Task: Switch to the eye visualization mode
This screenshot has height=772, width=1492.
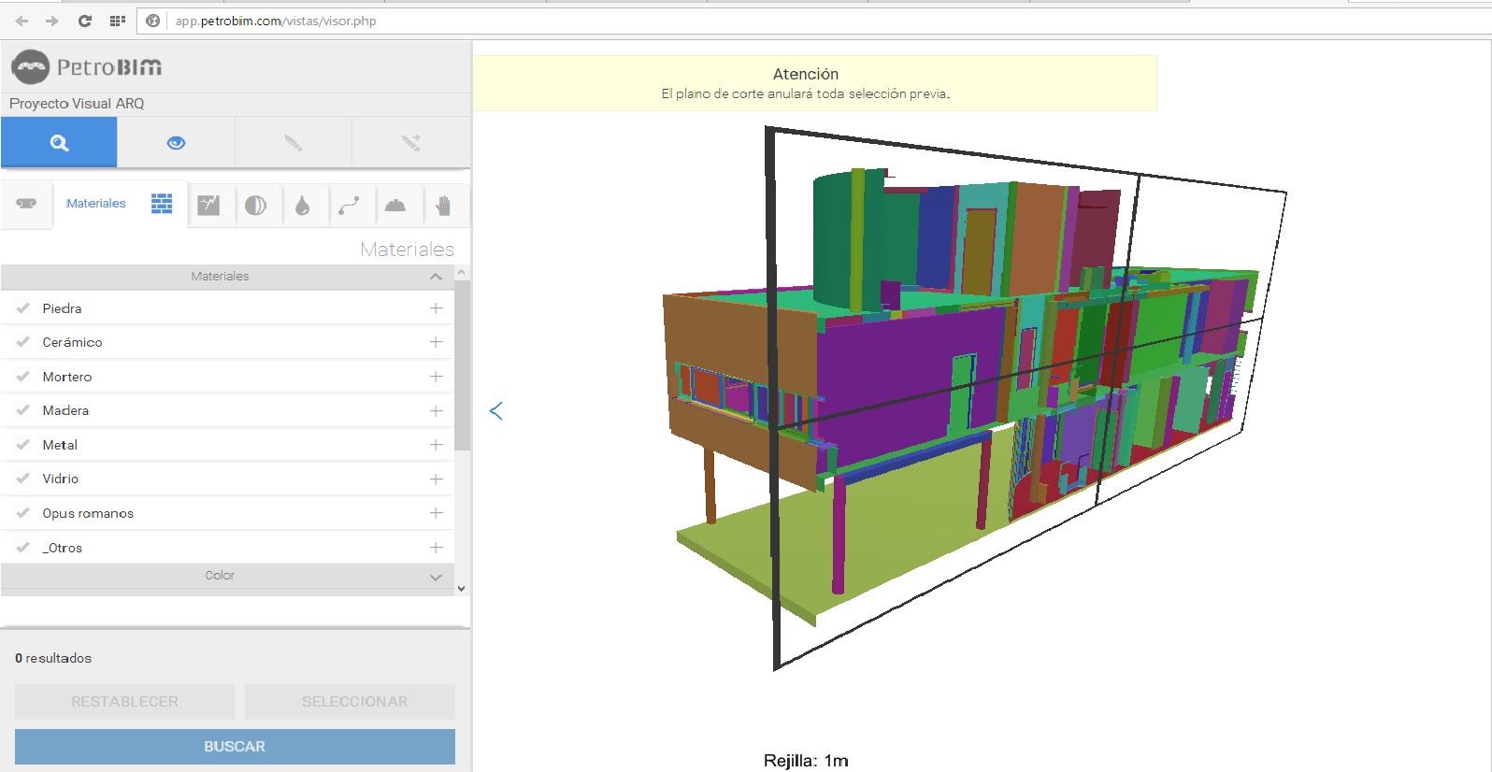Action: [x=176, y=143]
